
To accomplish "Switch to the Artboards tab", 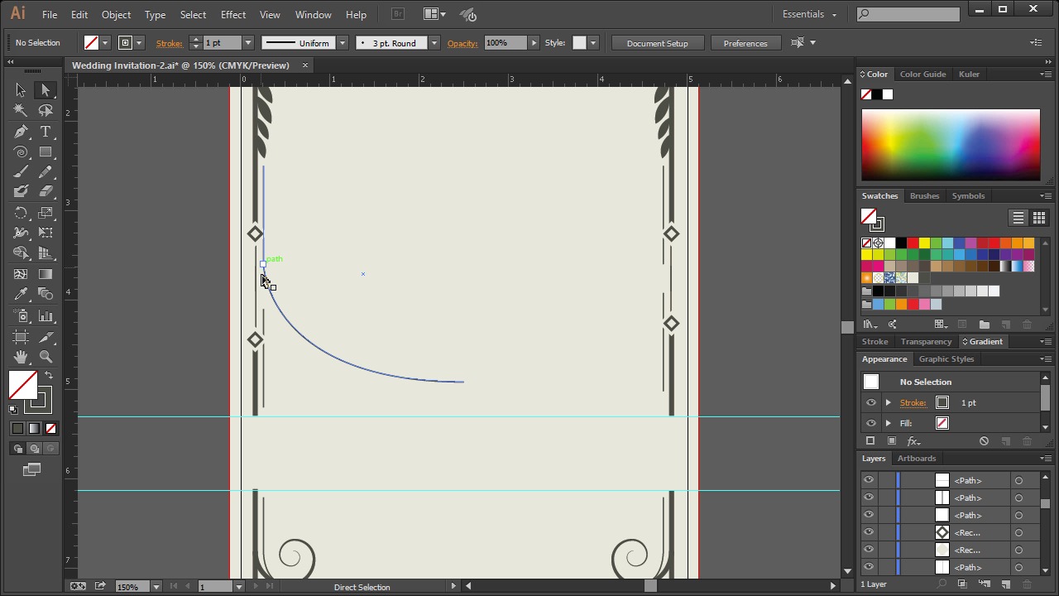I will pos(917,458).
